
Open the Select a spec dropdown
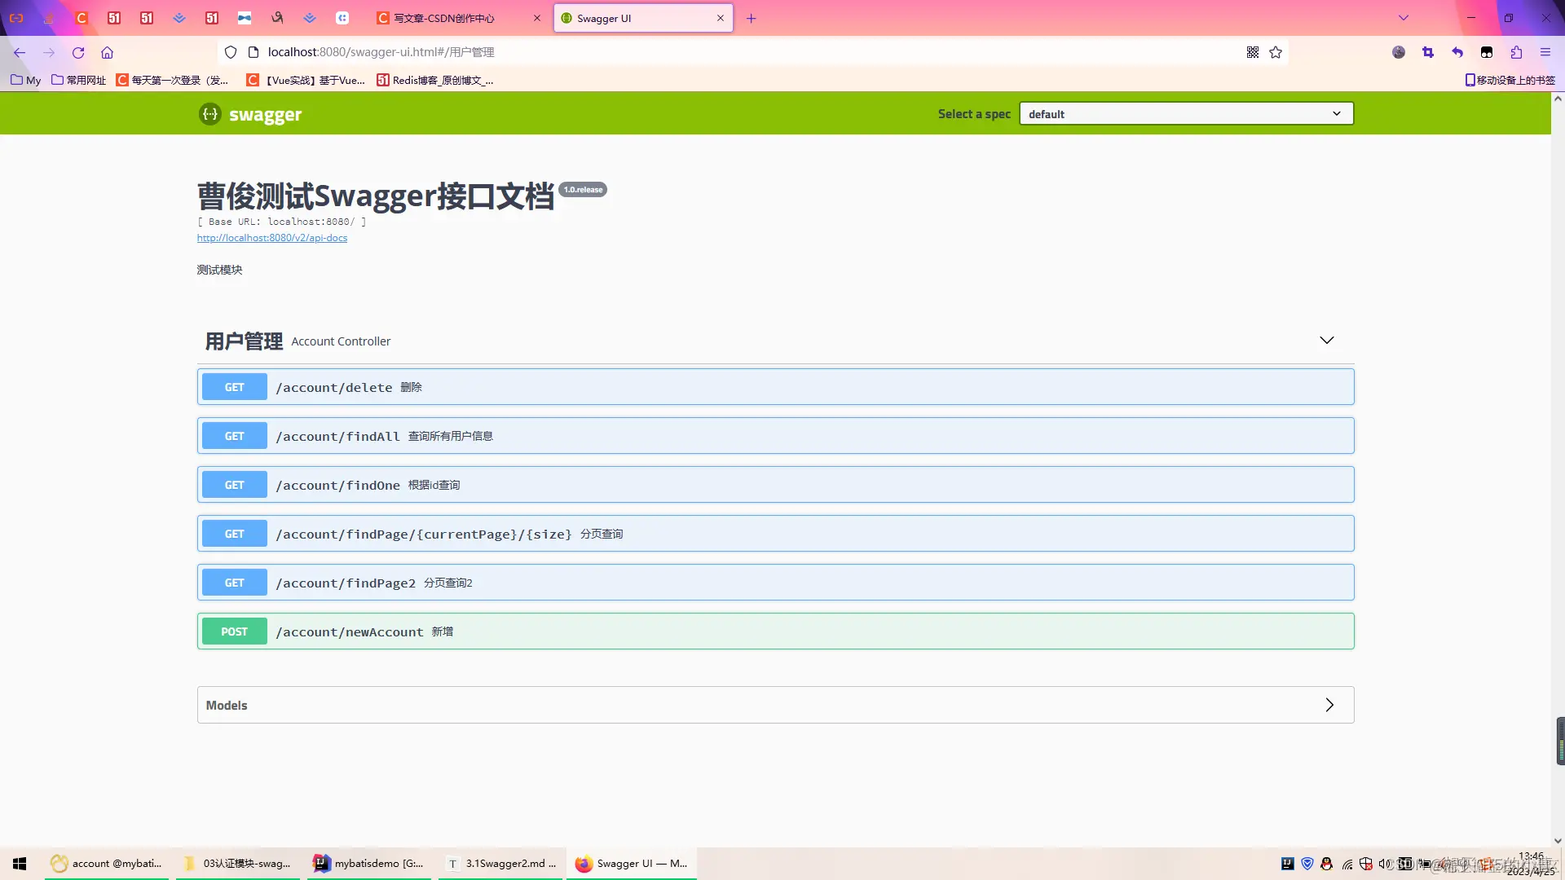pyautogui.click(x=1186, y=114)
